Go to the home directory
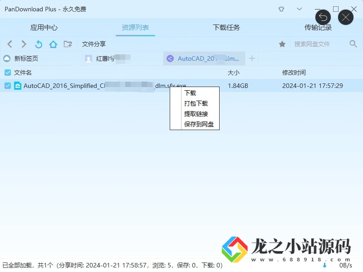The width and height of the screenshot is (363, 272). [x=53, y=44]
